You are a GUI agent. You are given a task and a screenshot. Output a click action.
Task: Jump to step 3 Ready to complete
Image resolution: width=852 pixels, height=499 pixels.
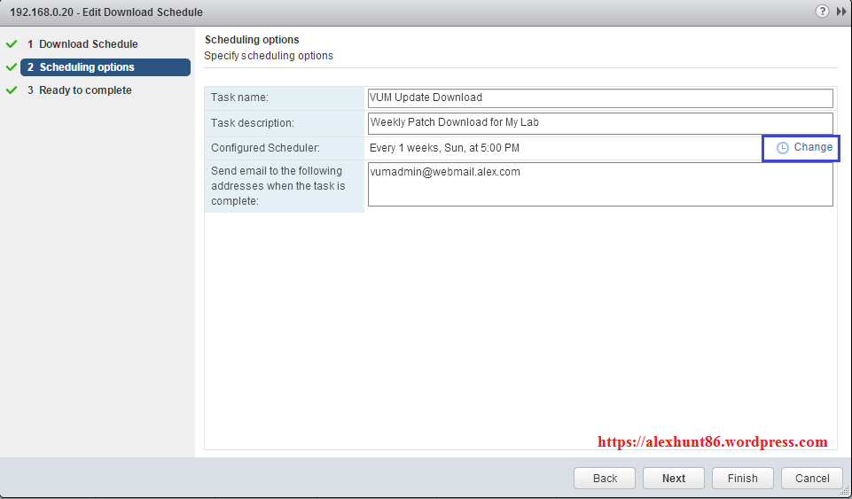point(85,90)
